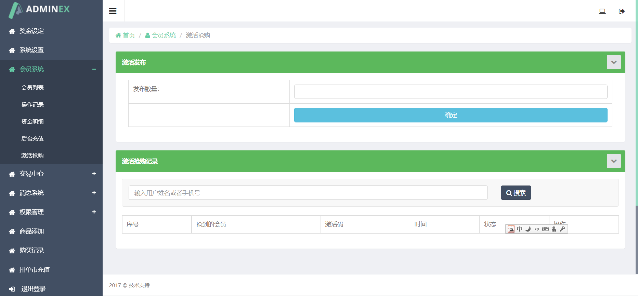Viewport: 638px width, 296px height.
Task: Click the home icon in the breadcrumb
Action: click(118, 35)
